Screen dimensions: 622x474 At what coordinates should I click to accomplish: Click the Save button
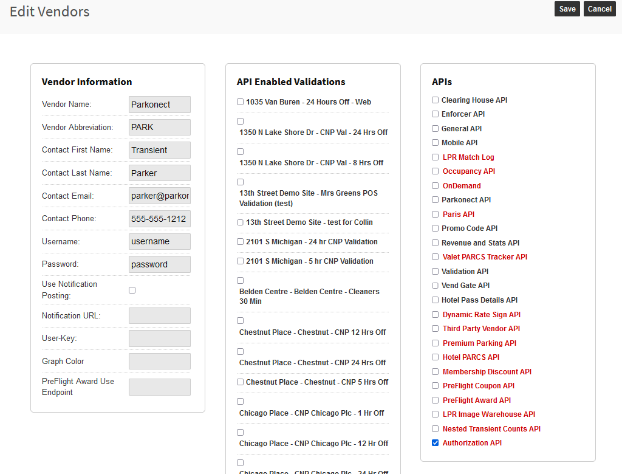[x=567, y=9]
